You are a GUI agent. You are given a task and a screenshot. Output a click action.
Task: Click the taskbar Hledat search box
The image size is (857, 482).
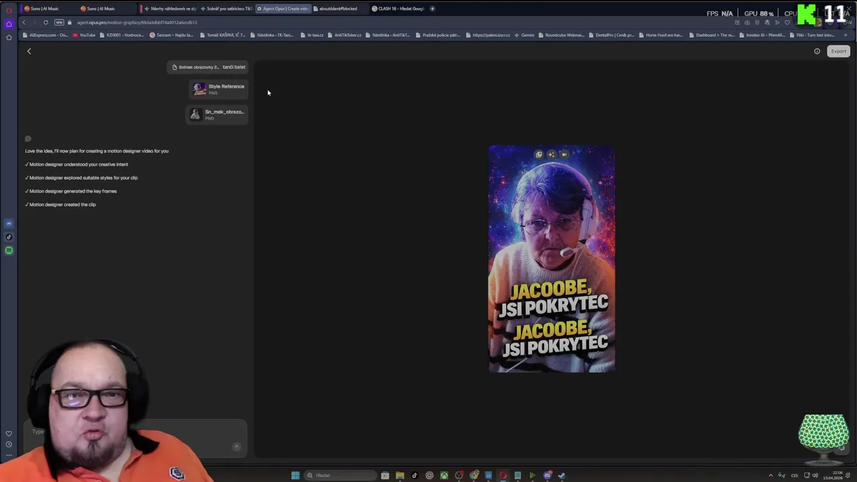pyautogui.click(x=341, y=475)
